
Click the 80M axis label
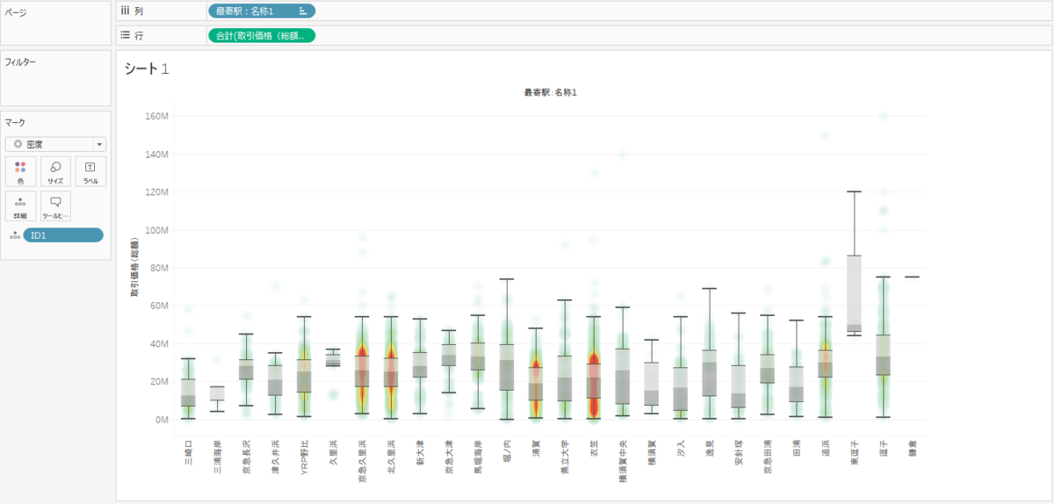tap(160, 268)
